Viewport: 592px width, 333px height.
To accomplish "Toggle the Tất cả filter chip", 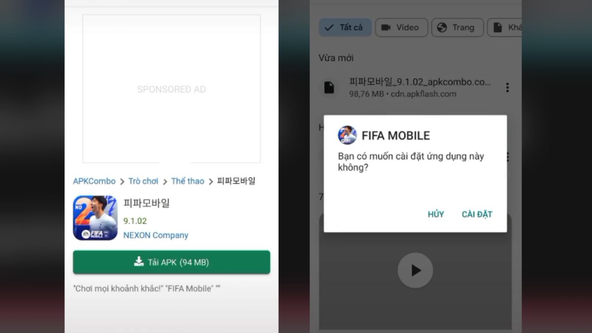I will 344,28.
